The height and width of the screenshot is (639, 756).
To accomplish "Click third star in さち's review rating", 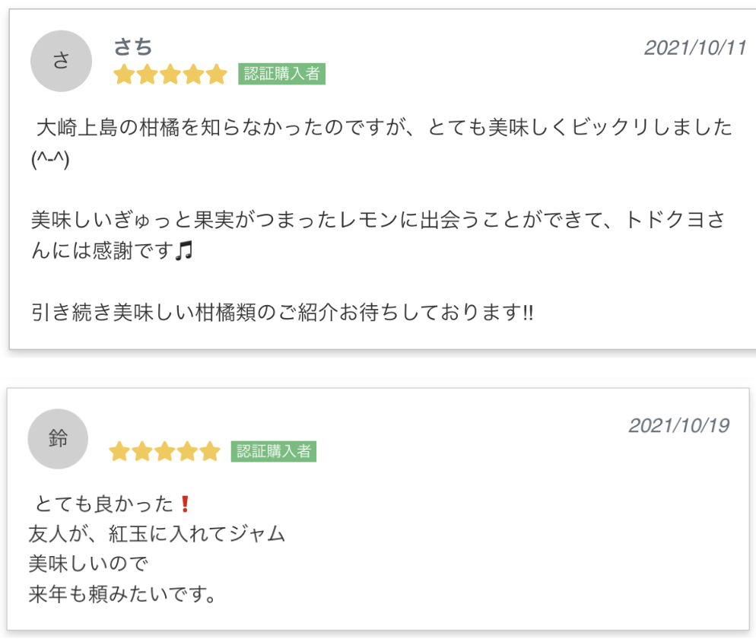I will pyautogui.click(x=170, y=75).
